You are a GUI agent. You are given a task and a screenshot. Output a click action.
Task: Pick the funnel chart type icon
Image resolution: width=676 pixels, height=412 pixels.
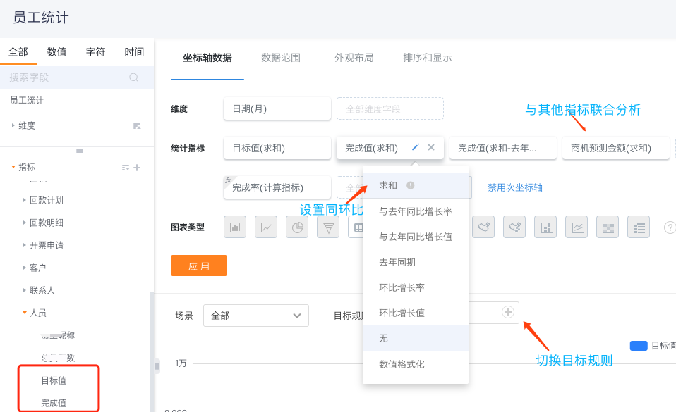click(328, 227)
